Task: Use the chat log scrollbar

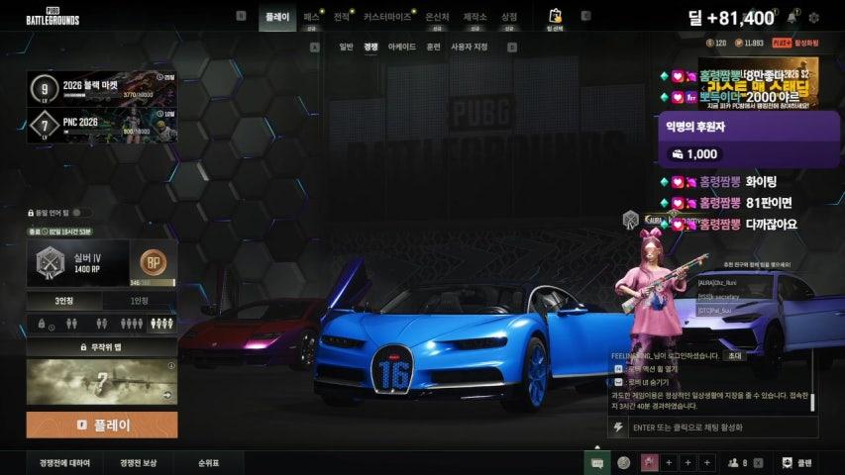Action: click(x=812, y=401)
